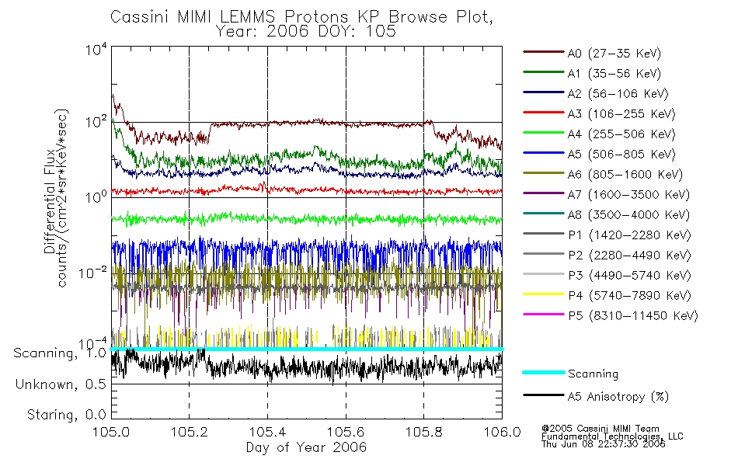Click the A5 (506-805 KeV) legend label
Image resolution: width=738 pixels, height=466 pixels.
pos(621,155)
